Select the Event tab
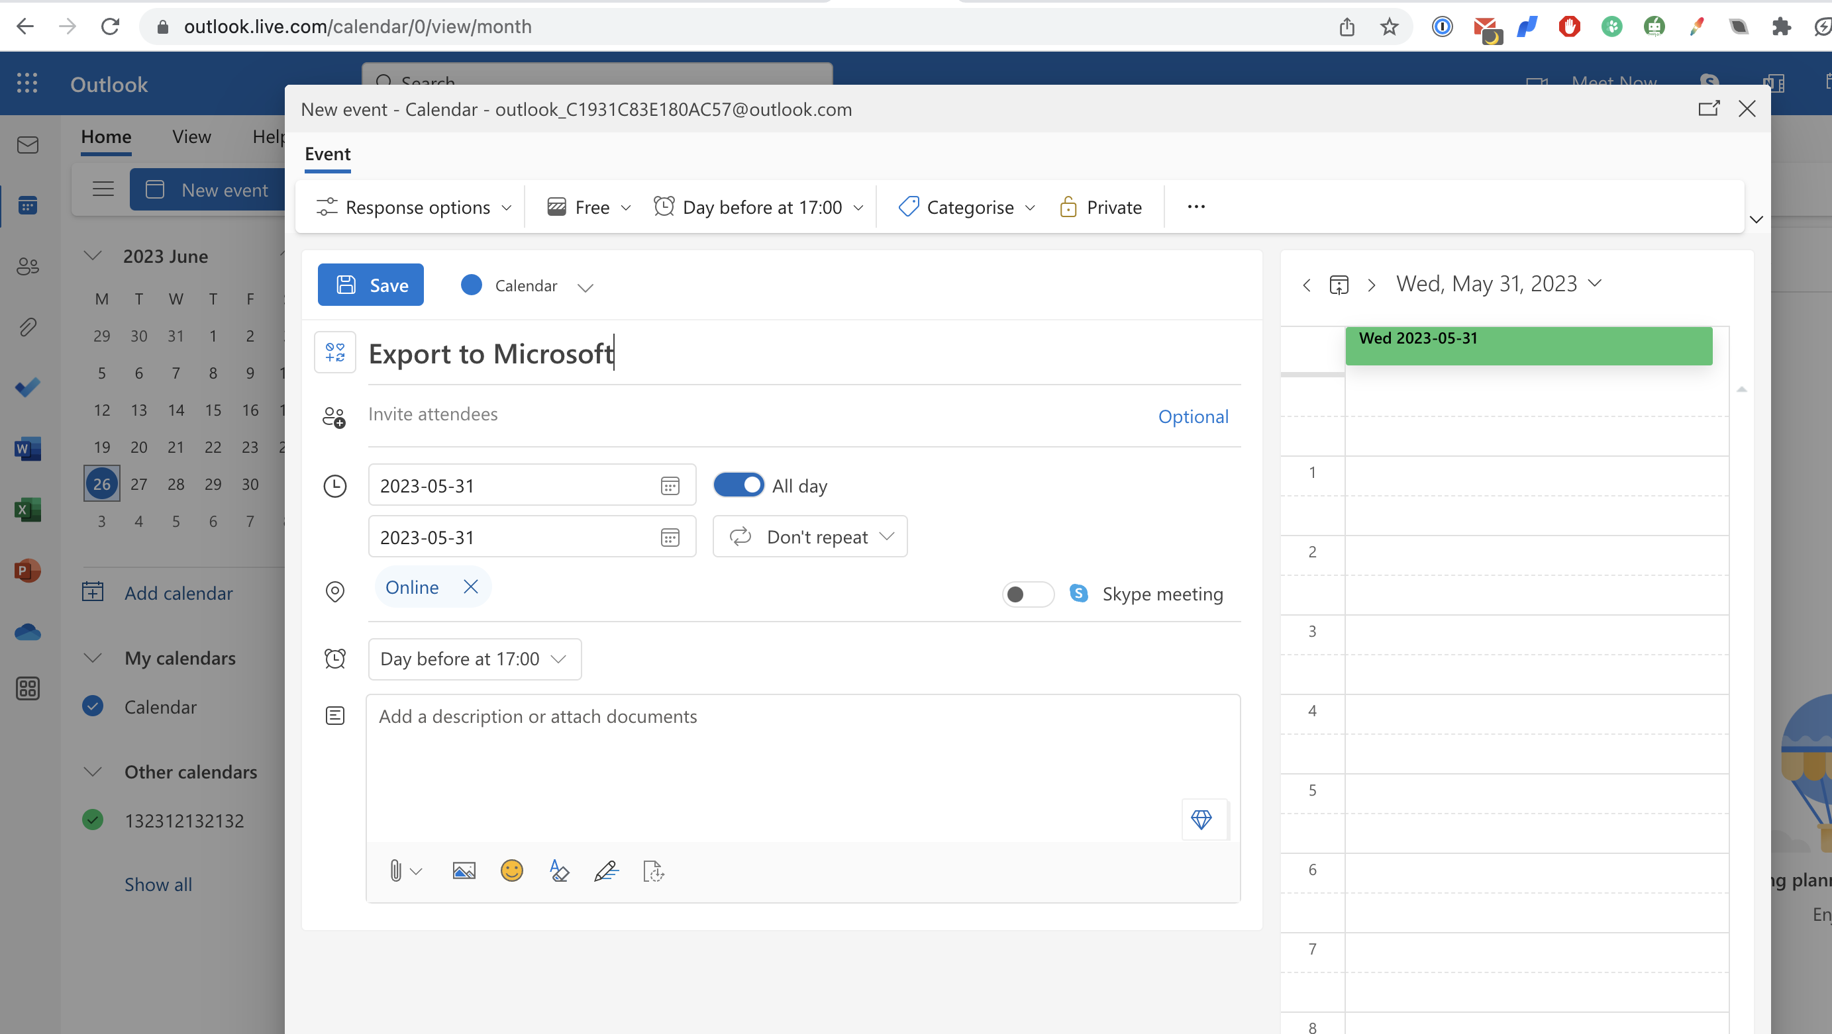The image size is (1832, 1034). pyautogui.click(x=327, y=154)
